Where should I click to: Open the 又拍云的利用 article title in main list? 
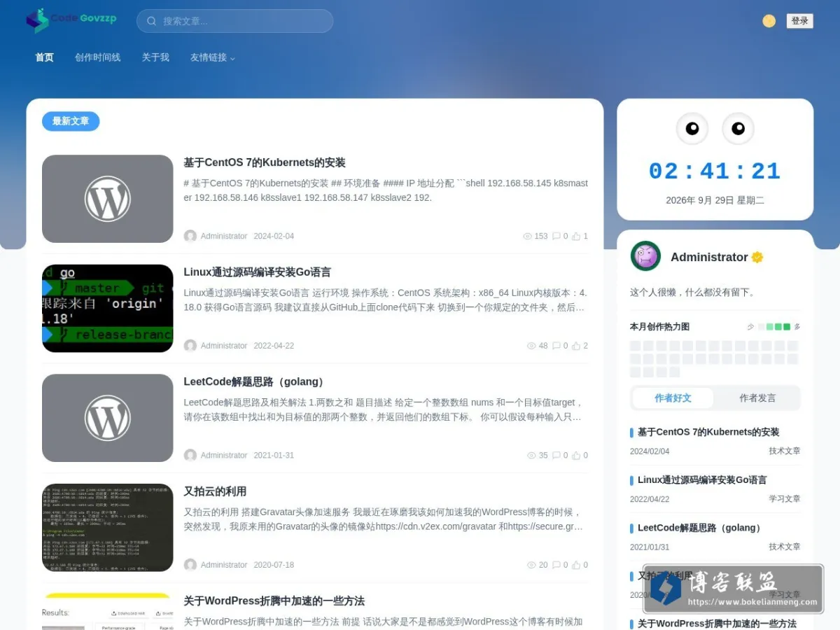(x=215, y=491)
